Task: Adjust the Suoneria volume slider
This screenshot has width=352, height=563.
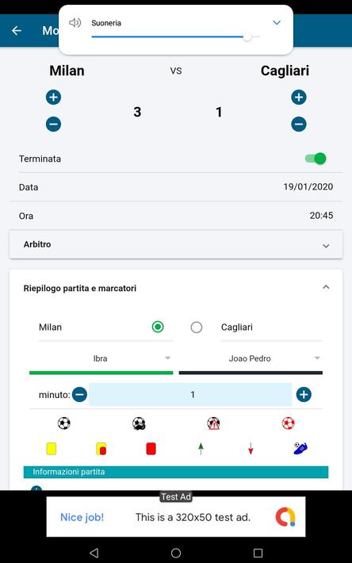Action: (x=176, y=36)
